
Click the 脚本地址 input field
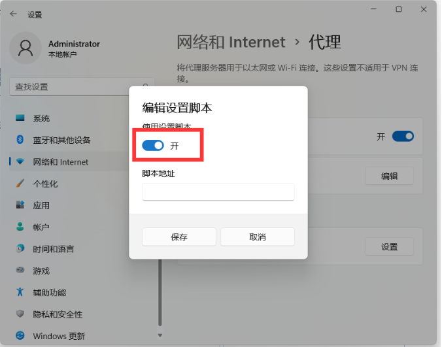pyautogui.click(x=218, y=192)
